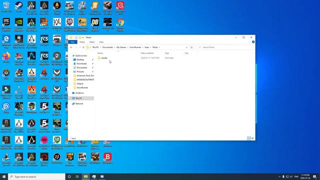This screenshot has width=320, height=180.
Task: Select the Counter-Strike GO desktop icon
Action: [82, 22]
